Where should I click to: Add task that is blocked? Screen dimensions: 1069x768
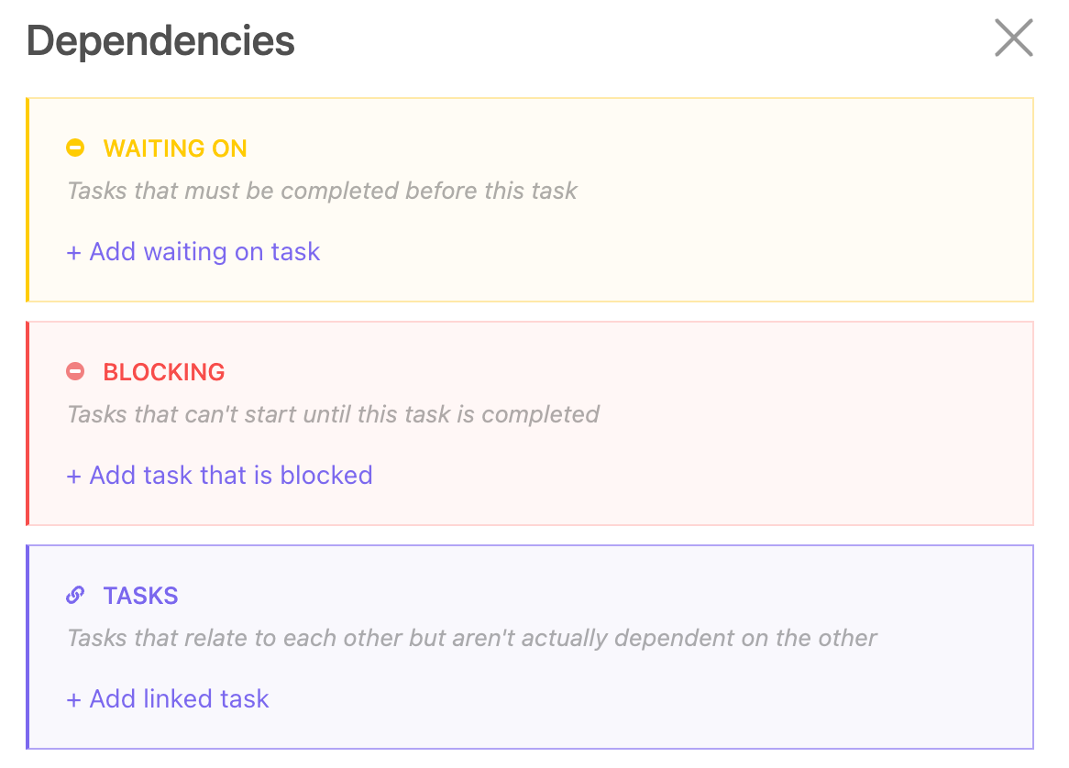point(220,475)
